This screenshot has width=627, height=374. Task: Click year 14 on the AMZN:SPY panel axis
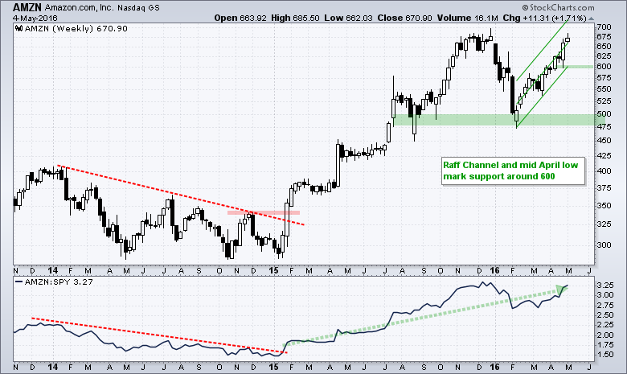pos(52,367)
